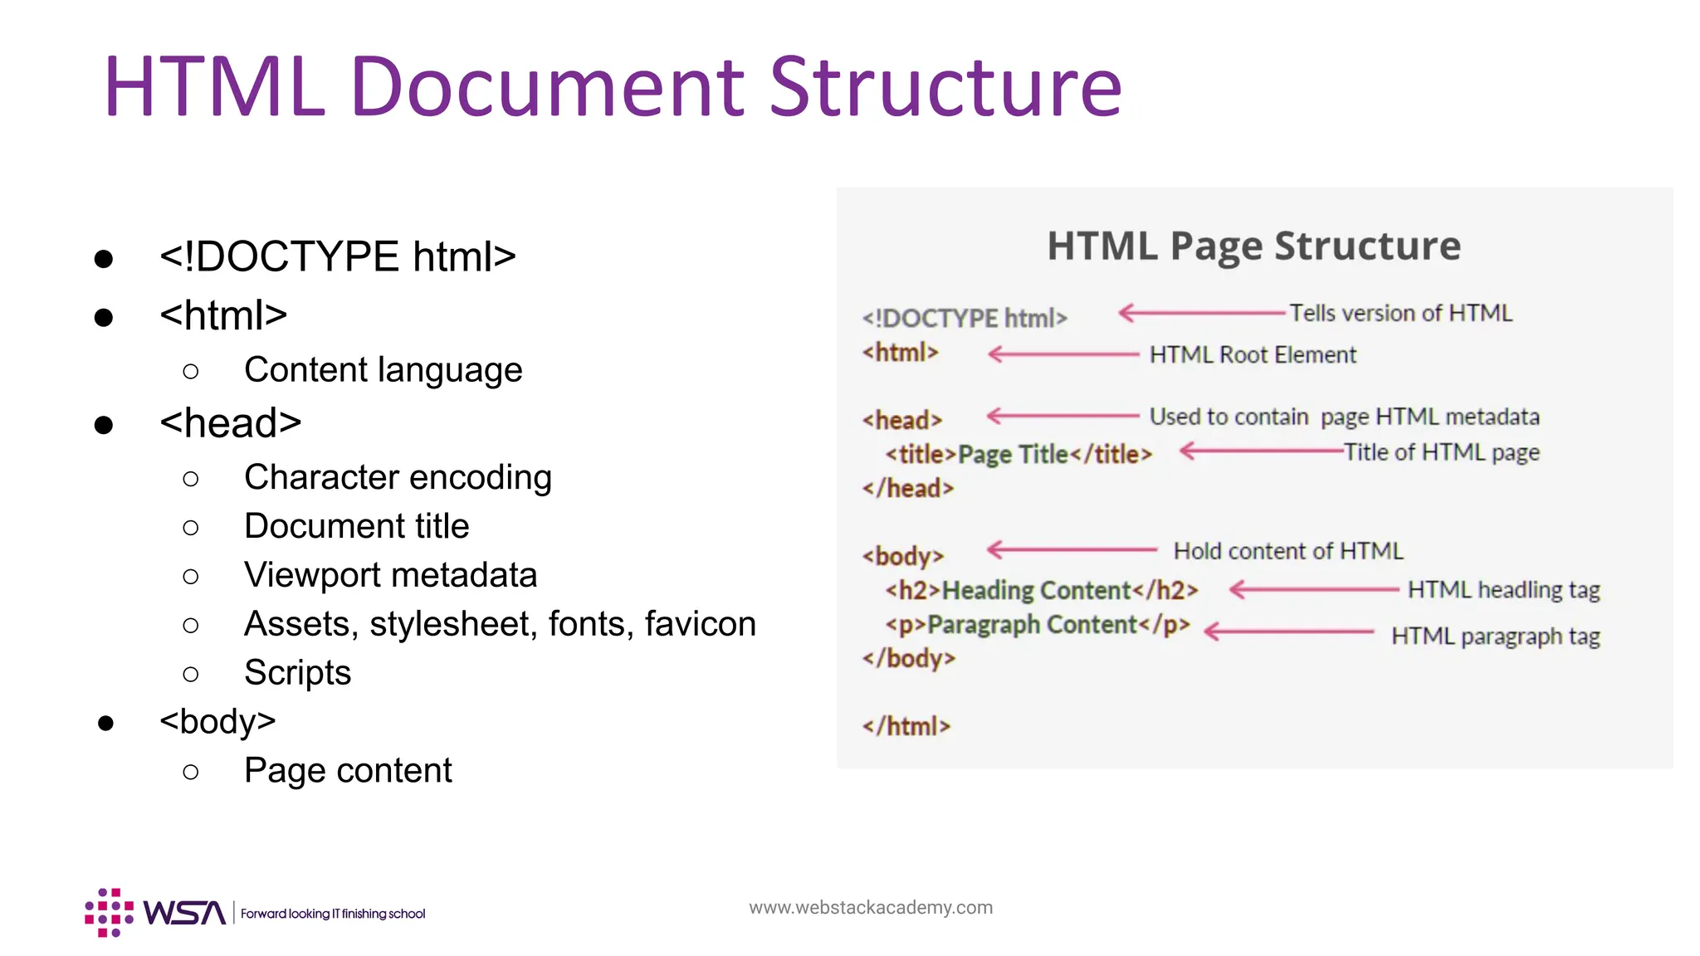Click 'Assets, stylesheet, fonts, favicon' line
Image resolution: width=1700 pixels, height=956 pixels.
500,624
